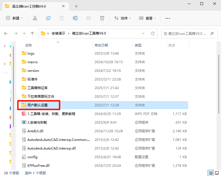Click the Copy icon in toolbar

48,18
